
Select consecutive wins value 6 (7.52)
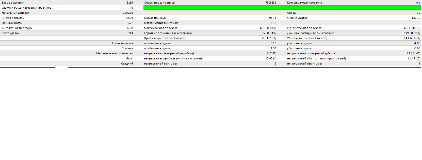(x=271, y=53)
